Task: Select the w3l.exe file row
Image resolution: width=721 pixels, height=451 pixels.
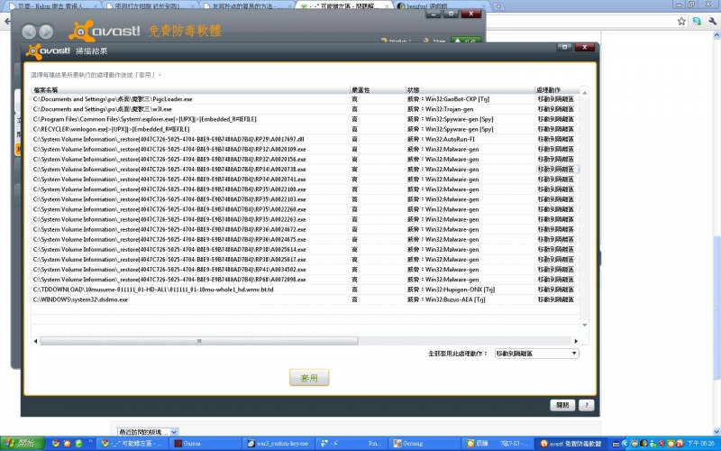Action: coord(306,109)
